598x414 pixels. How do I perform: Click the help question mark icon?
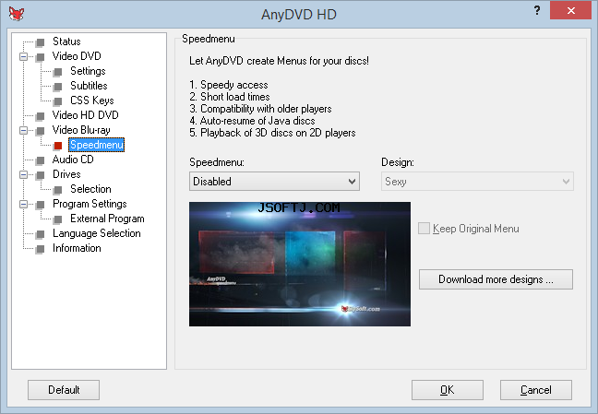pyautogui.click(x=537, y=10)
